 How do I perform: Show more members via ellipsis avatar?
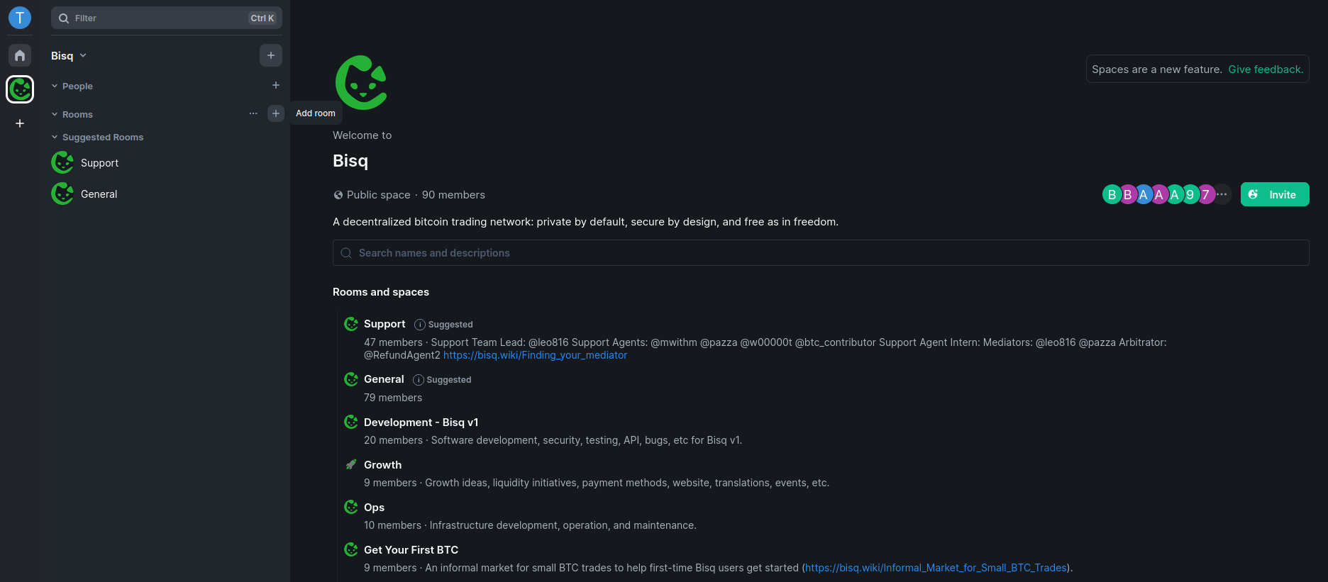tap(1222, 194)
